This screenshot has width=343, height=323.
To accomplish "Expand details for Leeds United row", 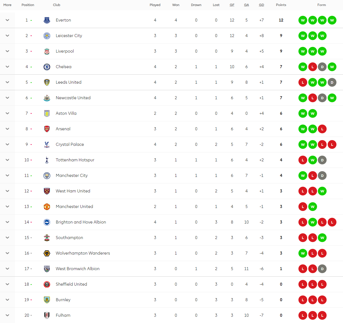I will coord(7,82).
